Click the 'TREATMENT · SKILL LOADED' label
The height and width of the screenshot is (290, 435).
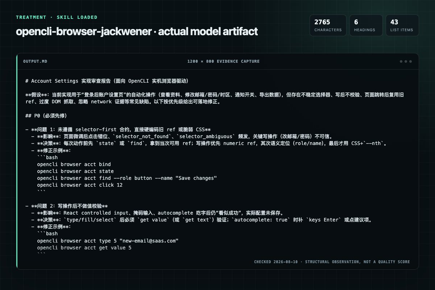(57, 17)
